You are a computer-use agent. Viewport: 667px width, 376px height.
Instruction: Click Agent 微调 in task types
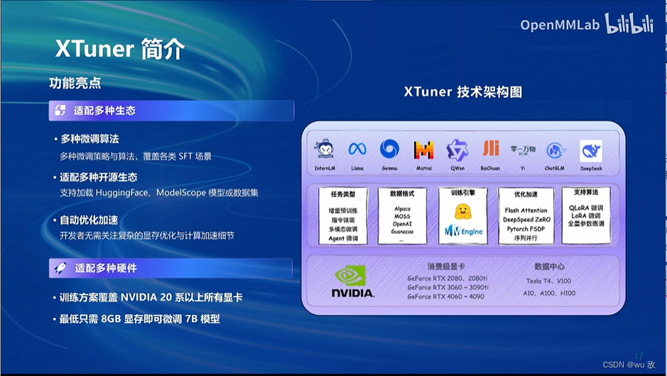tap(343, 238)
